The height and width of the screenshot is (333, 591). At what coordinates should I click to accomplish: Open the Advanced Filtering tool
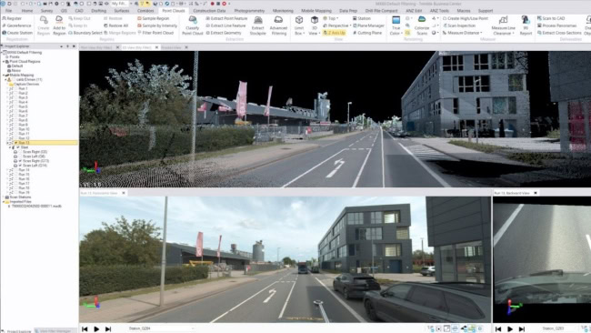[278, 25]
